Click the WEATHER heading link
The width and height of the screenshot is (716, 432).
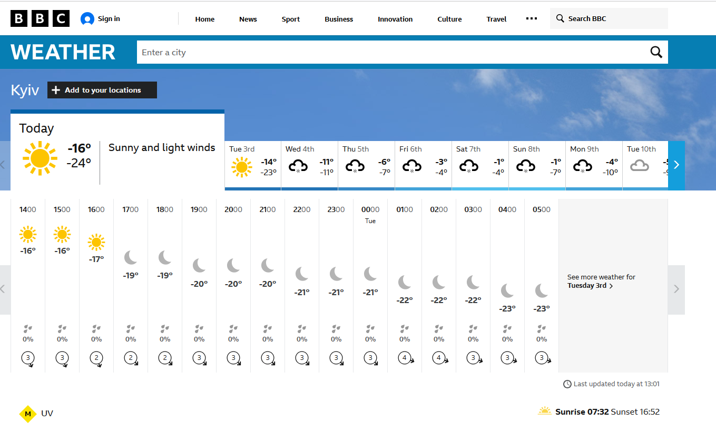coord(63,52)
